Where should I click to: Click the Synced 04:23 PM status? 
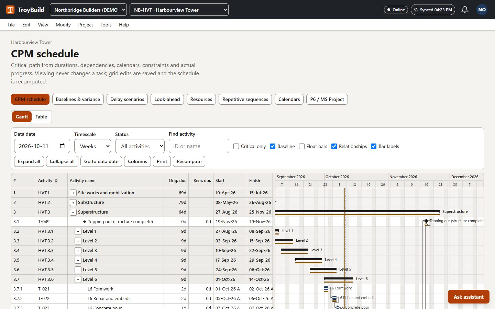click(x=433, y=10)
